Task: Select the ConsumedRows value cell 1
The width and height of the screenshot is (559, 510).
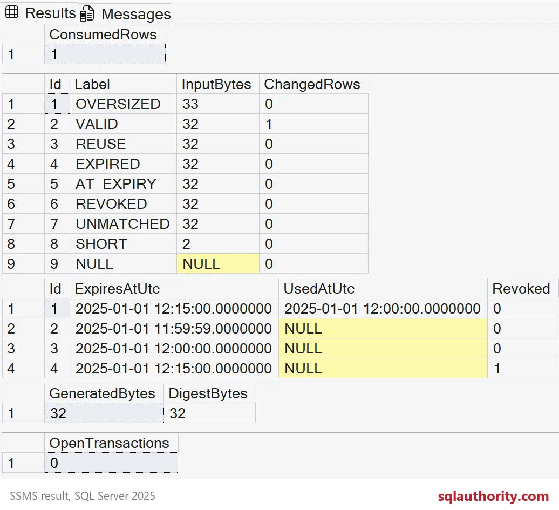Action: [x=105, y=54]
